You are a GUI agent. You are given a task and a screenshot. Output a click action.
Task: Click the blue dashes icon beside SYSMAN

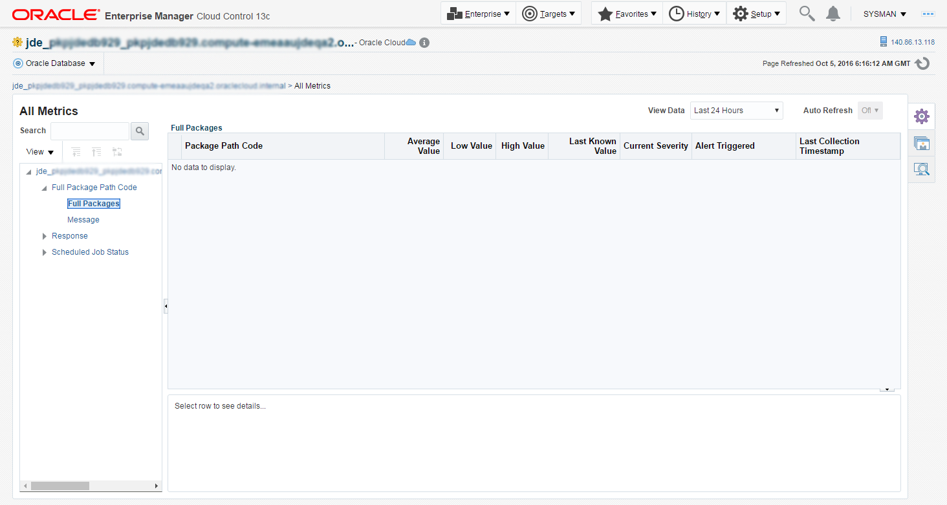(928, 14)
